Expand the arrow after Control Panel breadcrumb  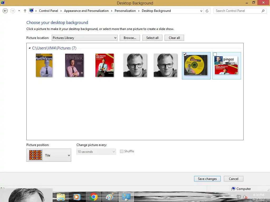61,11
